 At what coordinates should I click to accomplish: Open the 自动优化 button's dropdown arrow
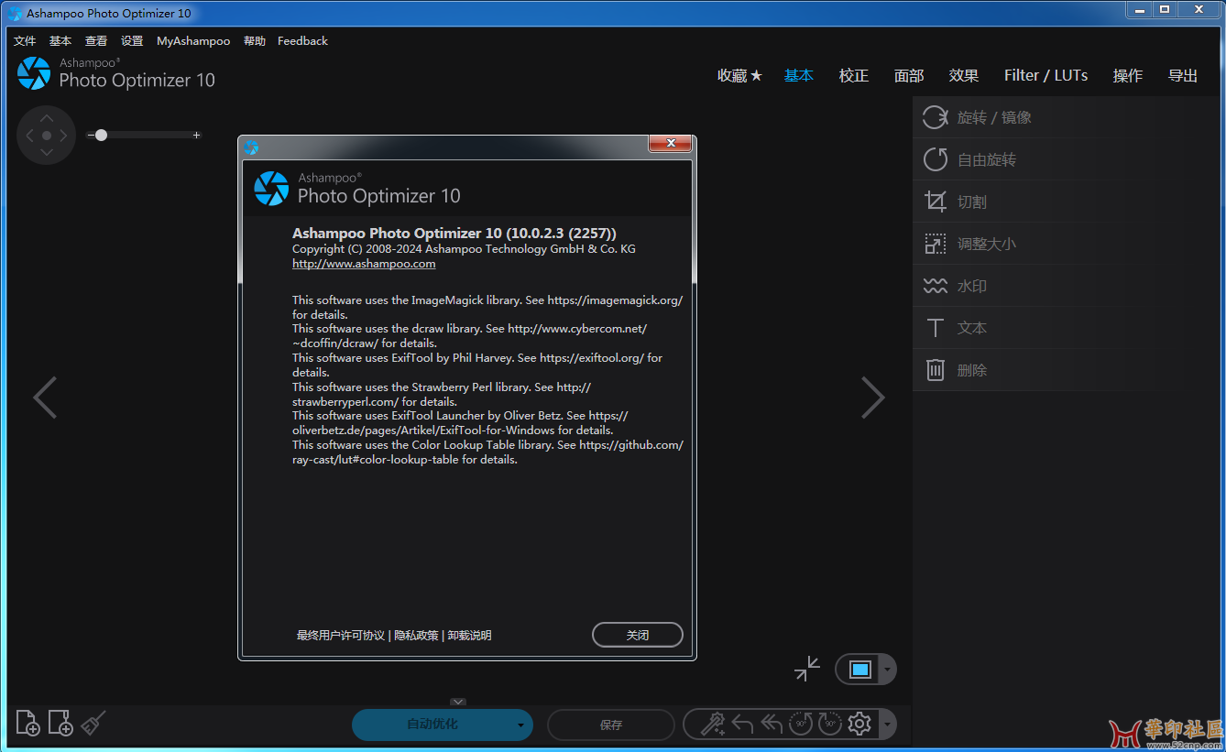519,724
